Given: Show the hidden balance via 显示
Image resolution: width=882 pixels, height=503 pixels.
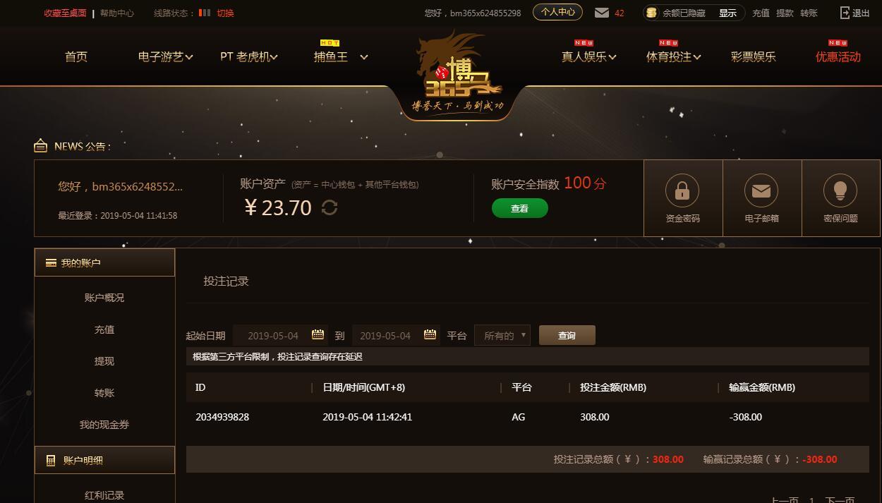Looking at the screenshot, I should (727, 13).
